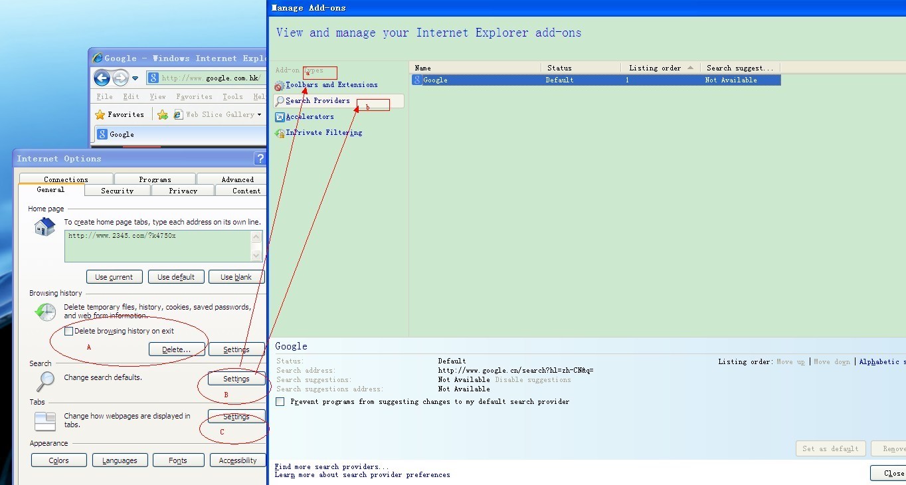Sort add-ons by the Name column header
The width and height of the screenshot is (906, 485).
475,68
